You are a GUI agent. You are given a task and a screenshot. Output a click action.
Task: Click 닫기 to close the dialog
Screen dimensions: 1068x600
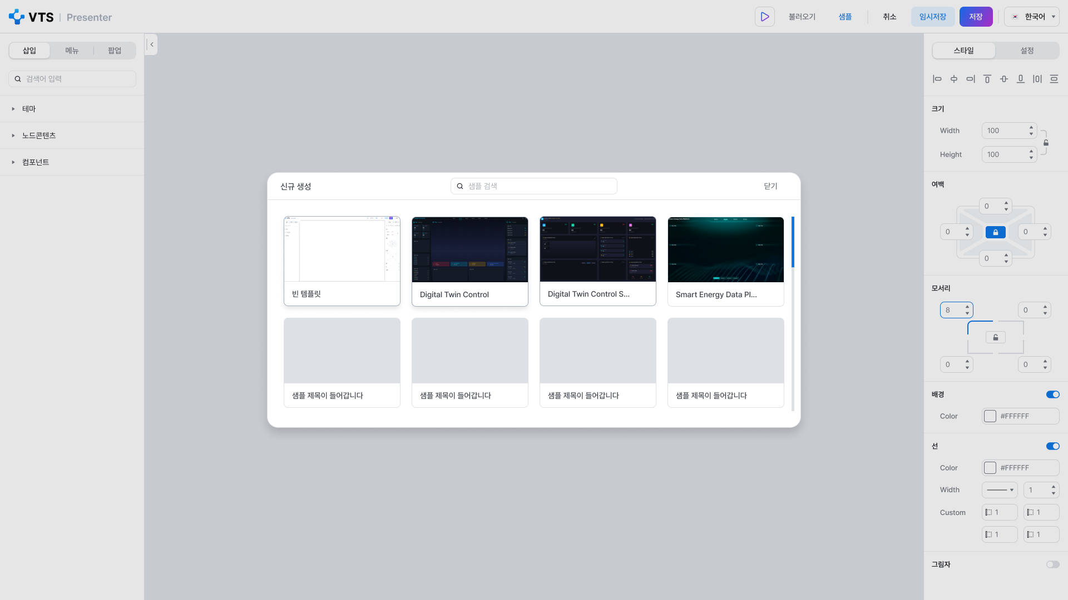(770, 186)
